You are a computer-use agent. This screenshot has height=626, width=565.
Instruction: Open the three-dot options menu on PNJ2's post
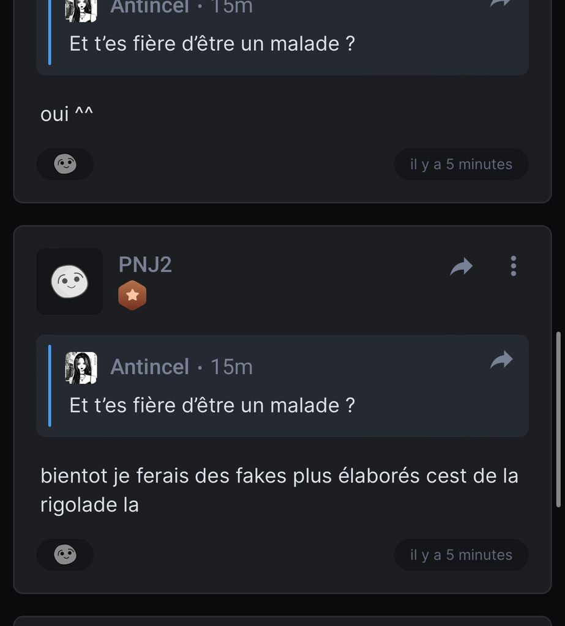[x=513, y=266]
